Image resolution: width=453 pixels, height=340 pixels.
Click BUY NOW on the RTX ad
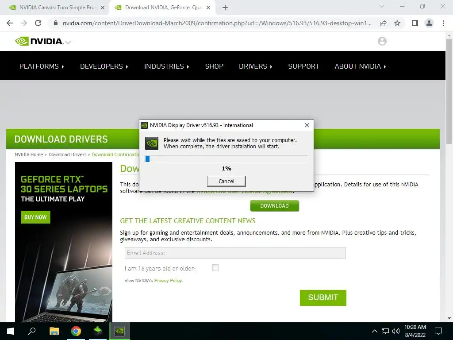[x=35, y=217]
